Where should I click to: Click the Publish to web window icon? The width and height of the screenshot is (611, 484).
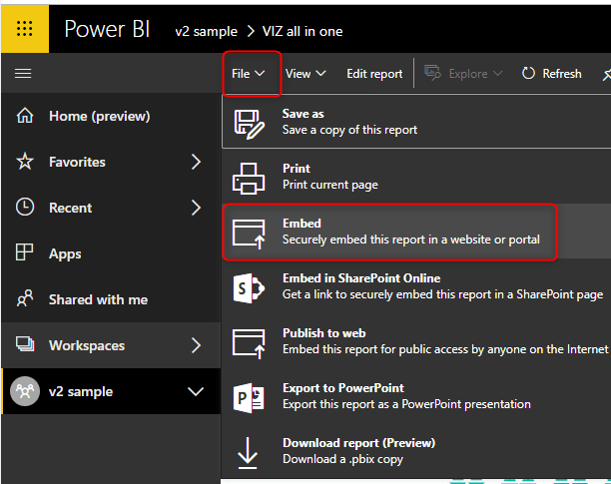click(249, 343)
